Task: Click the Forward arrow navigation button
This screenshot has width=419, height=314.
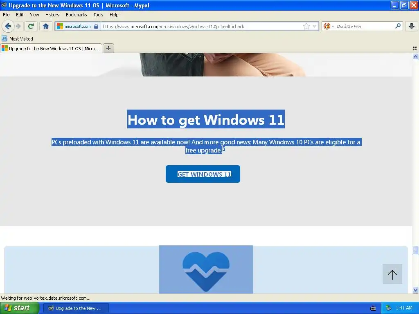Action: click(18, 26)
